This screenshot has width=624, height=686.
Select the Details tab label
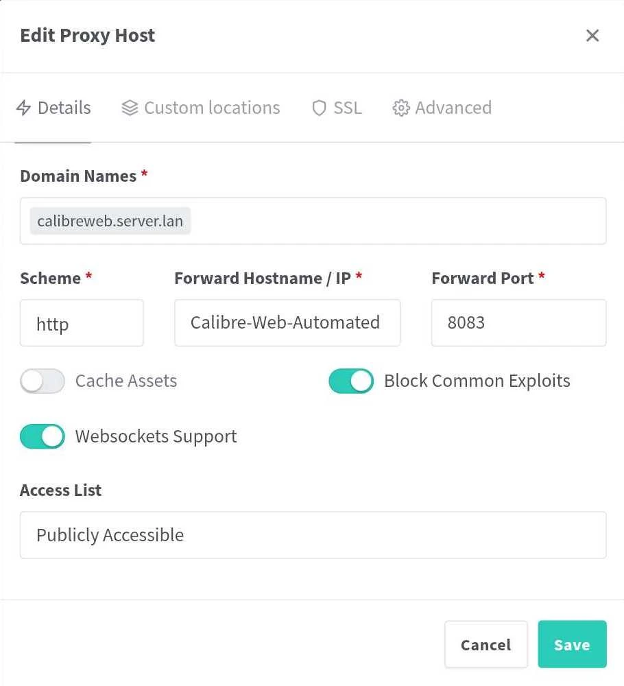[x=64, y=108]
